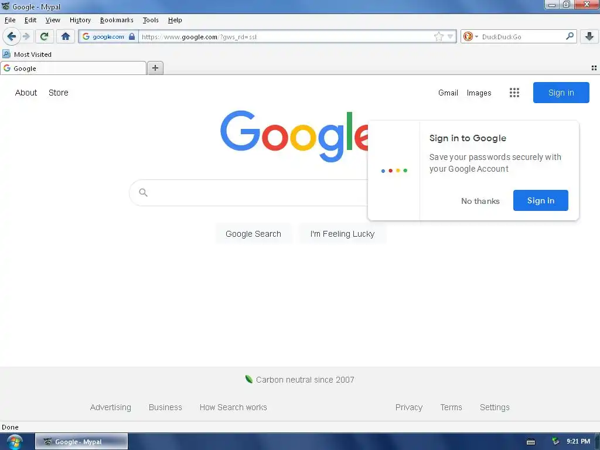Click the Google - Mypal taskbar button
The width and height of the screenshot is (600, 450).
[x=81, y=442]
